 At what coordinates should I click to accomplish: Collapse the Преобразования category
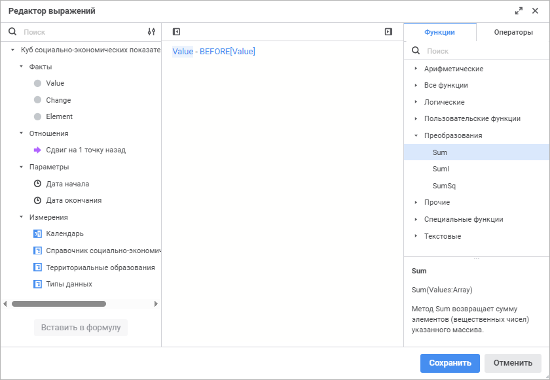point(416,135)
